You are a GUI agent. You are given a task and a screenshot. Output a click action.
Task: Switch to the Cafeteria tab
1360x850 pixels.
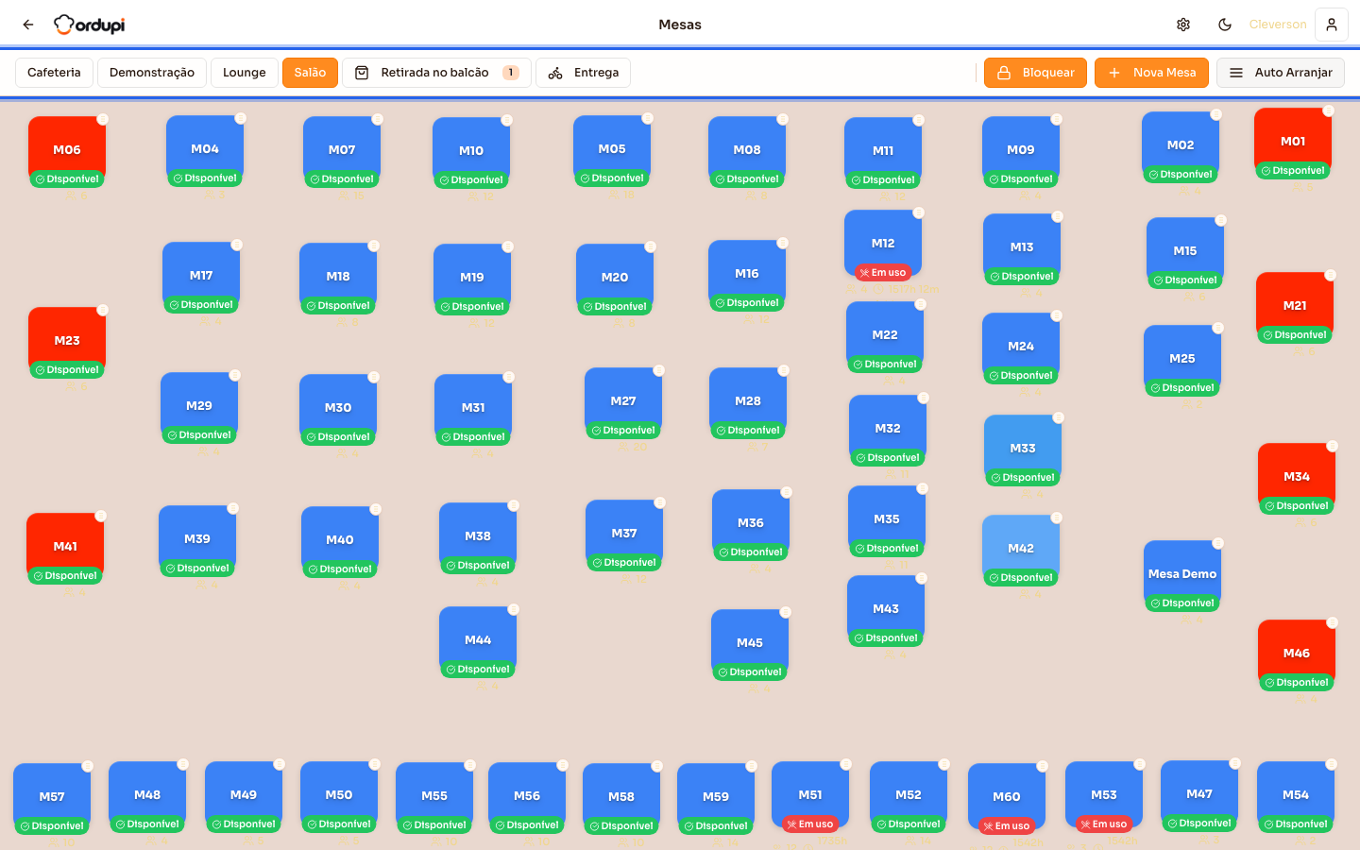(54, 73)
